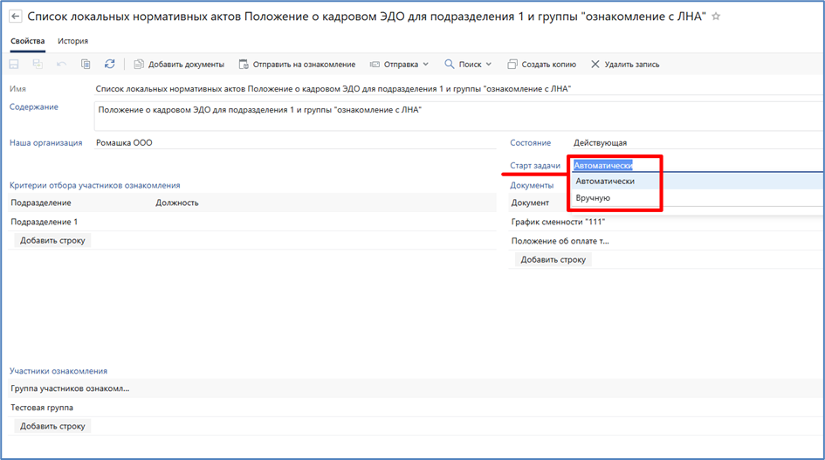Add a row under Участники ознакомления

[52, 426]
